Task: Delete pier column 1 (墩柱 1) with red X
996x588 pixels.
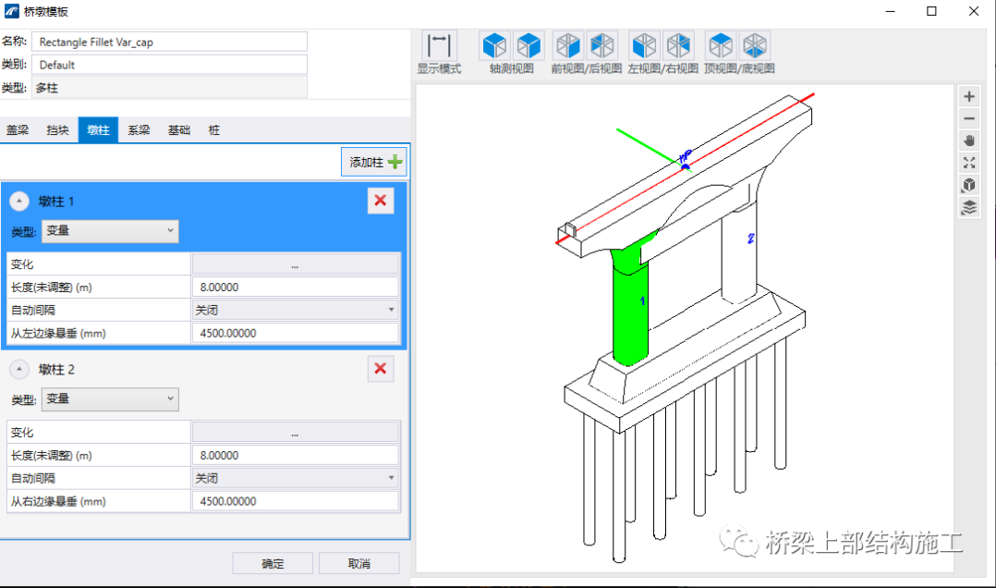Action: pos(381,201)
